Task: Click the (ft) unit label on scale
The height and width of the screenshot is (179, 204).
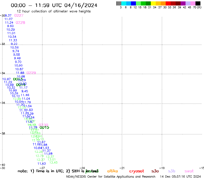Action: pyautogui.click(x=199, y=7)
